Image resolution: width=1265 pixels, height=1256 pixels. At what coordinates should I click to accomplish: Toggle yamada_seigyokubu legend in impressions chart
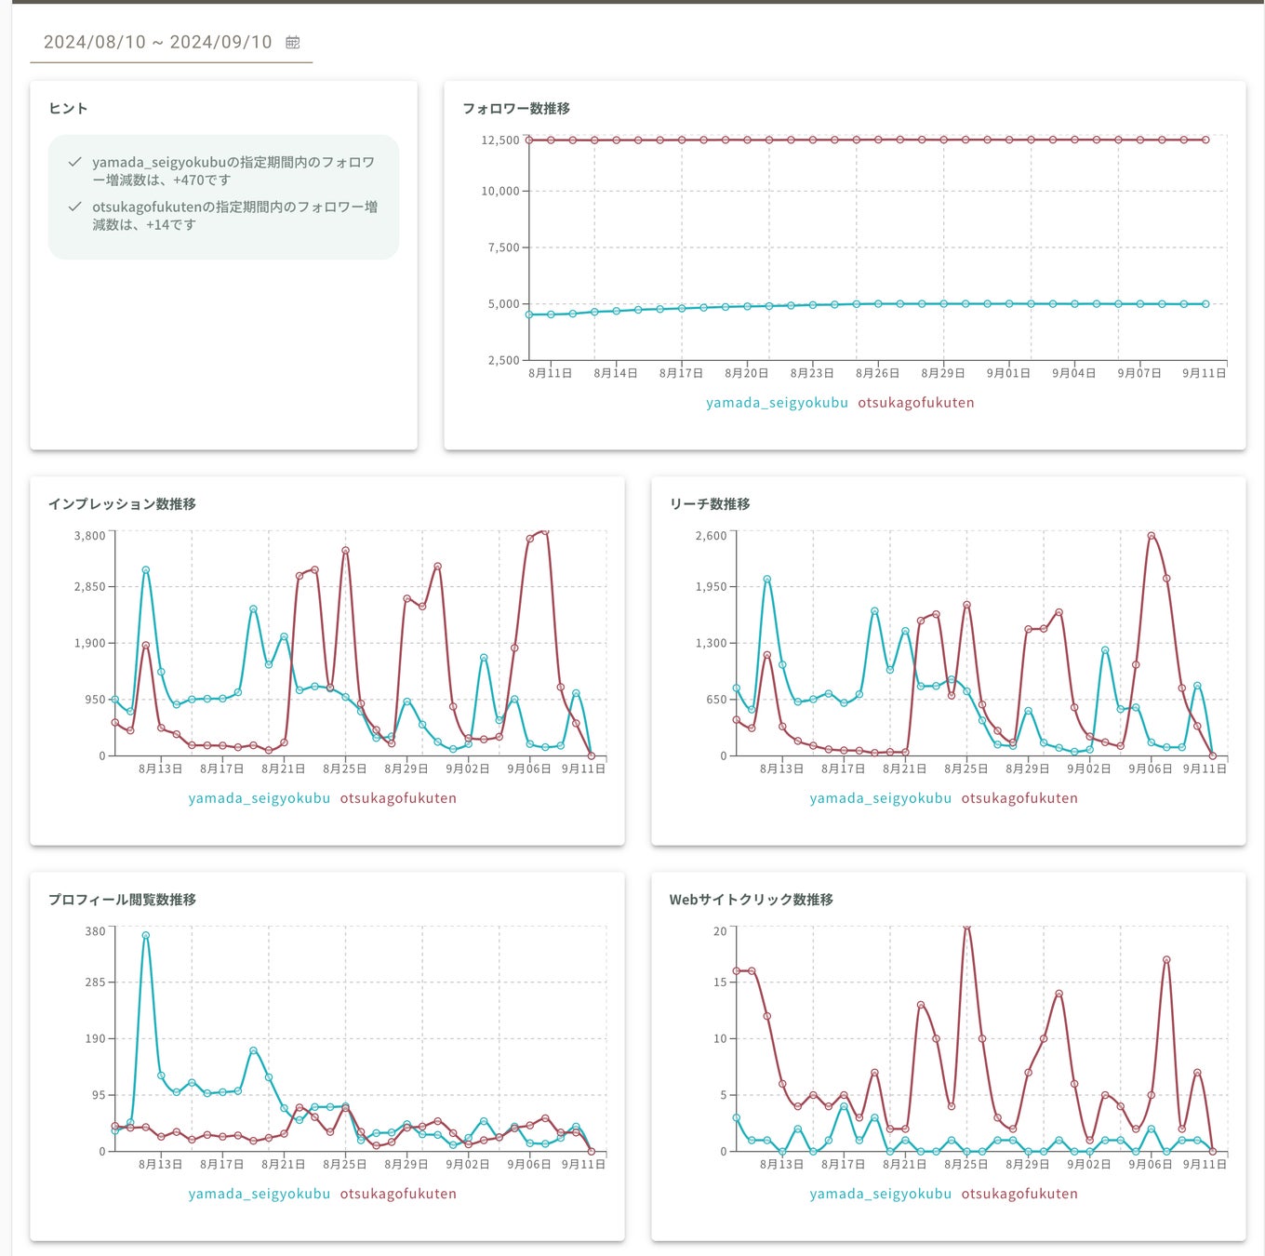pos(260,798)
